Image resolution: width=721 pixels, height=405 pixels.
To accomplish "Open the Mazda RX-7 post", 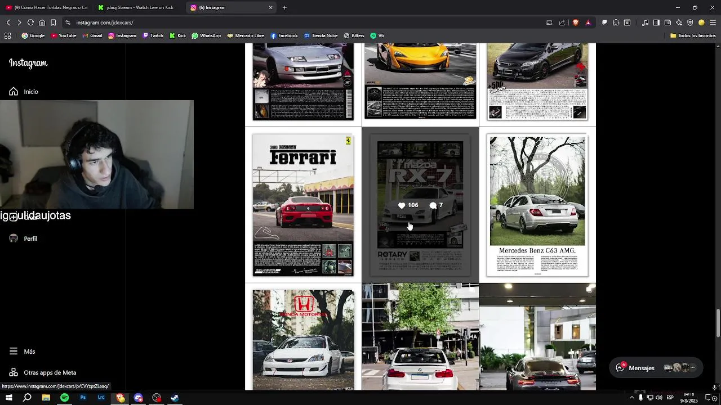I will pyautogui.click(x=420, y=205).
